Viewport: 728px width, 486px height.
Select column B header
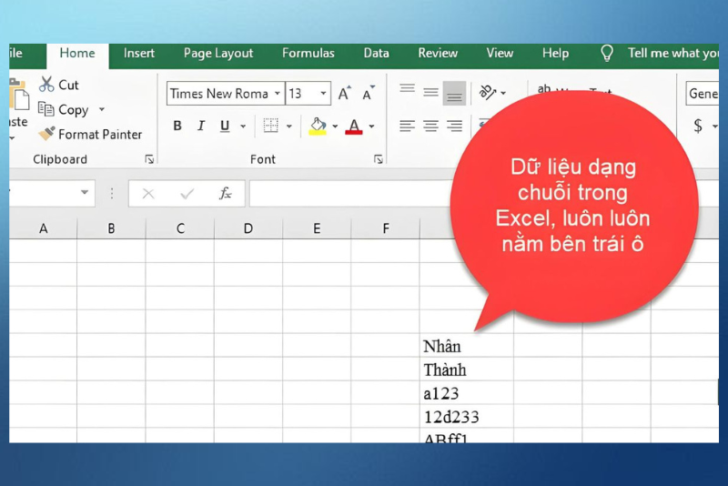point(111,228)
